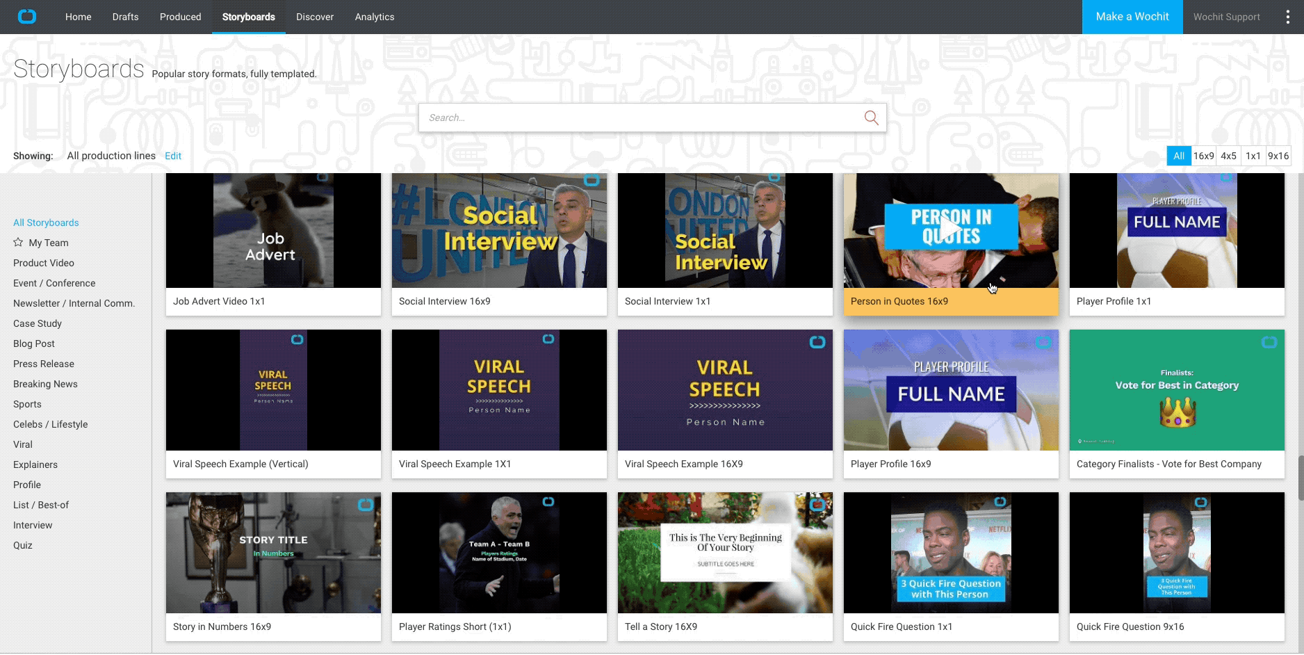Select Event / Conference category
Screen dimensions: 1304x655
(x=54, y=283)
